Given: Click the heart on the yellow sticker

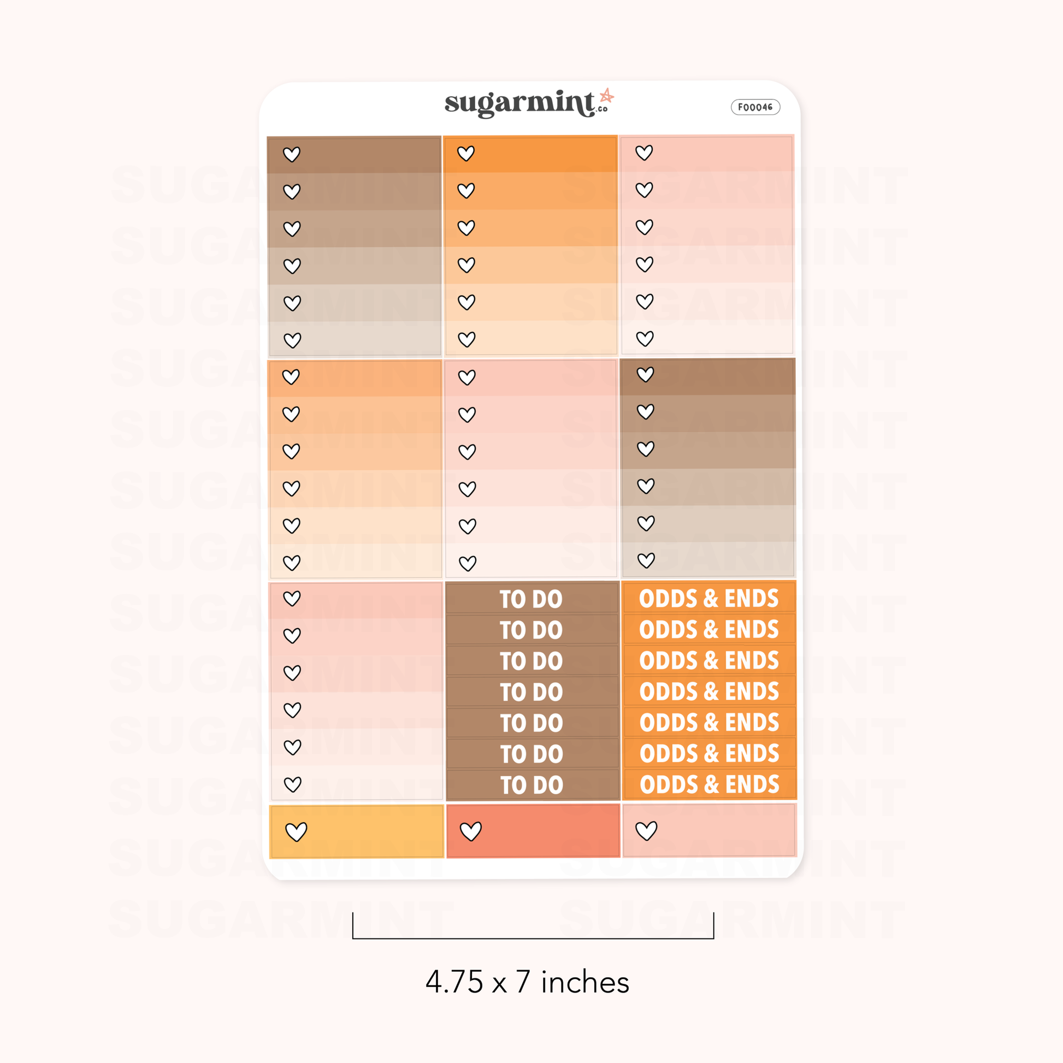Looking at the screenshot, I should [296, 831].
